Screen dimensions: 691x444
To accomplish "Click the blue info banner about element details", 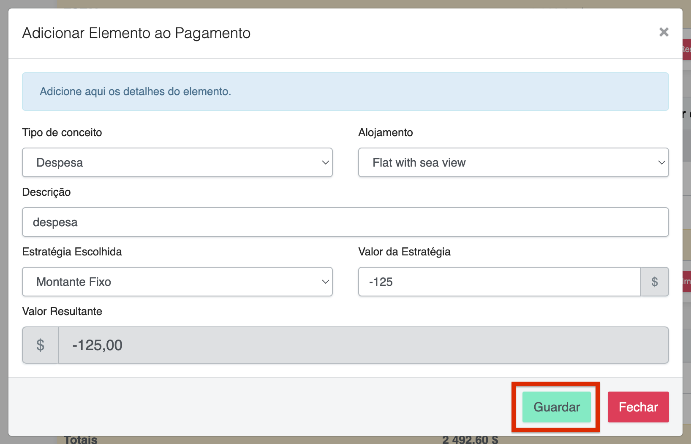I will pyautogui.click(x=345, y=91).
